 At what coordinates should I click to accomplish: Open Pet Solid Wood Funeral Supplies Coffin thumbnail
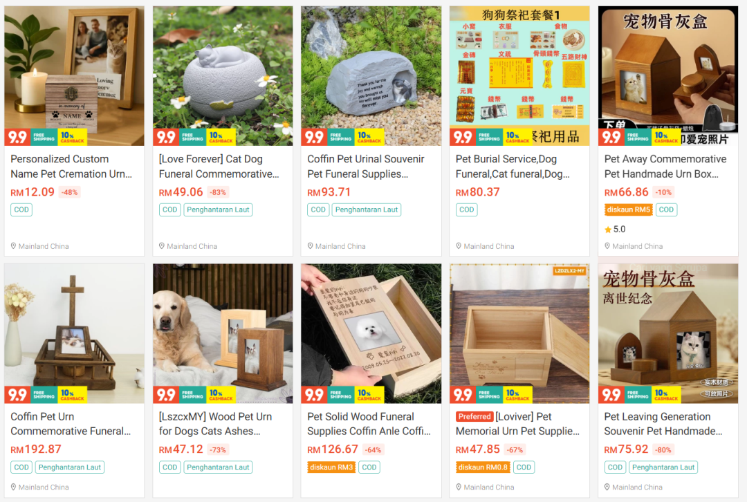371,333
